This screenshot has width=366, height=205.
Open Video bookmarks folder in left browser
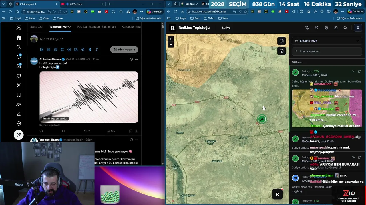point(44,18)
